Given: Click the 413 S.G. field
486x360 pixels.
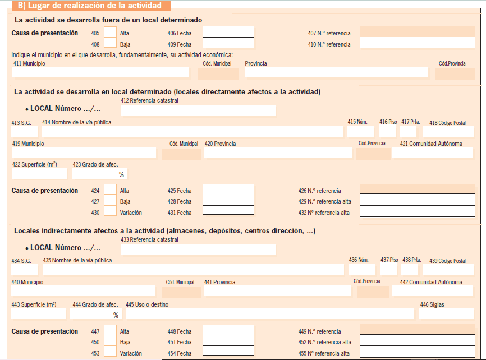Looking at the screenshot, I should tap(25, 132).
